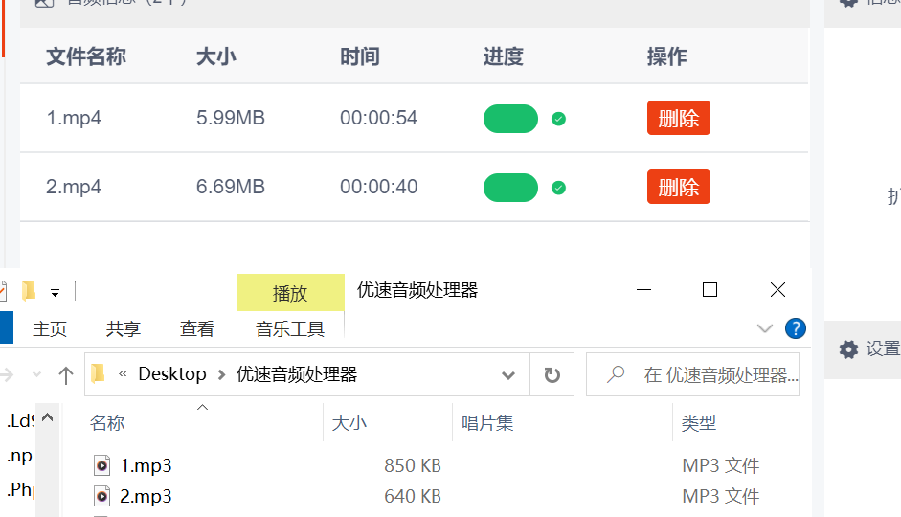901x517 pixels.
Task: Click the green checkmark for 2.mp4
Action: 558,188
